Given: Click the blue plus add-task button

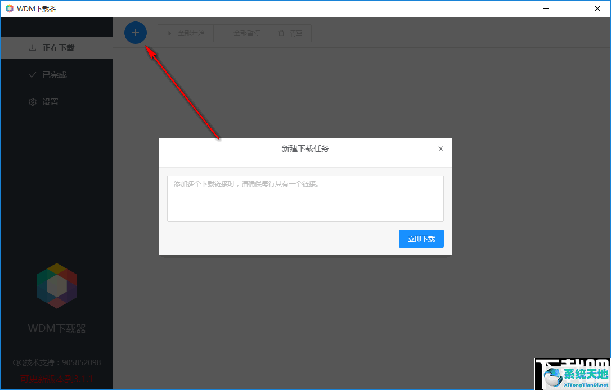Looking at the screenshot, I should pyautogui.click(x=135, y=33).
